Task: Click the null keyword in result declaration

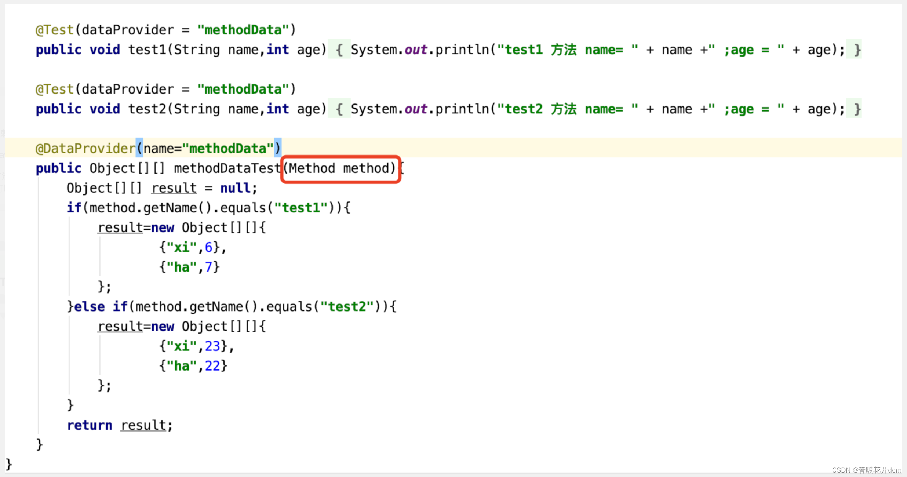Action: point(235,188)
